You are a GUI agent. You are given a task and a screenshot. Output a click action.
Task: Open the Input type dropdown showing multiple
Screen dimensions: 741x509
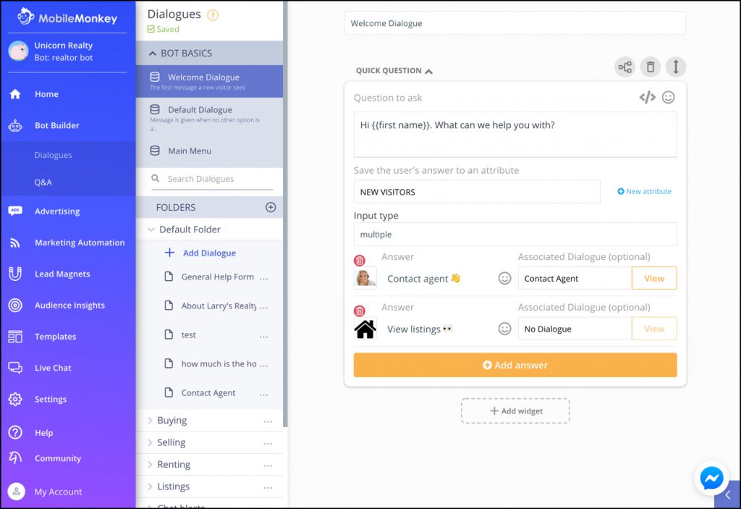click(x=515, y=234)
